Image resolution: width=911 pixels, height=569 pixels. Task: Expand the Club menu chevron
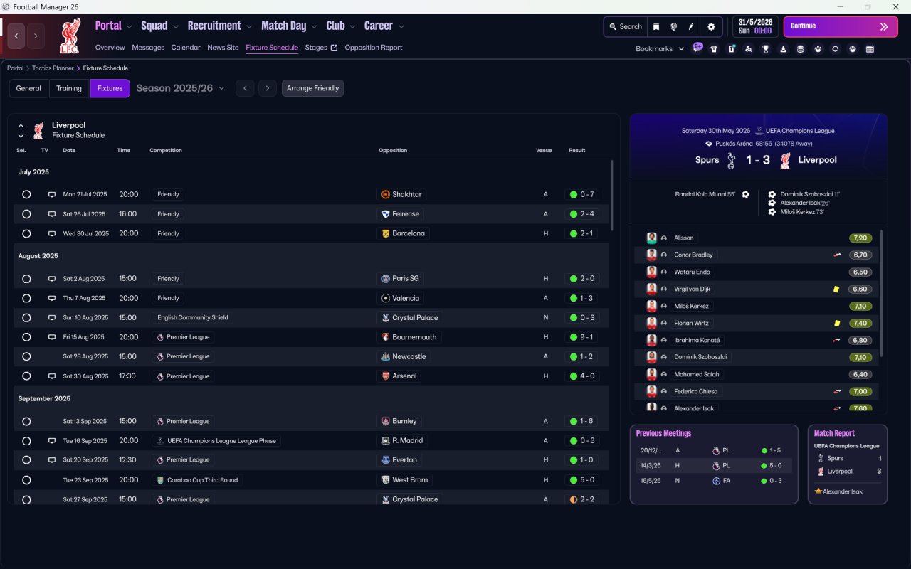352,26
